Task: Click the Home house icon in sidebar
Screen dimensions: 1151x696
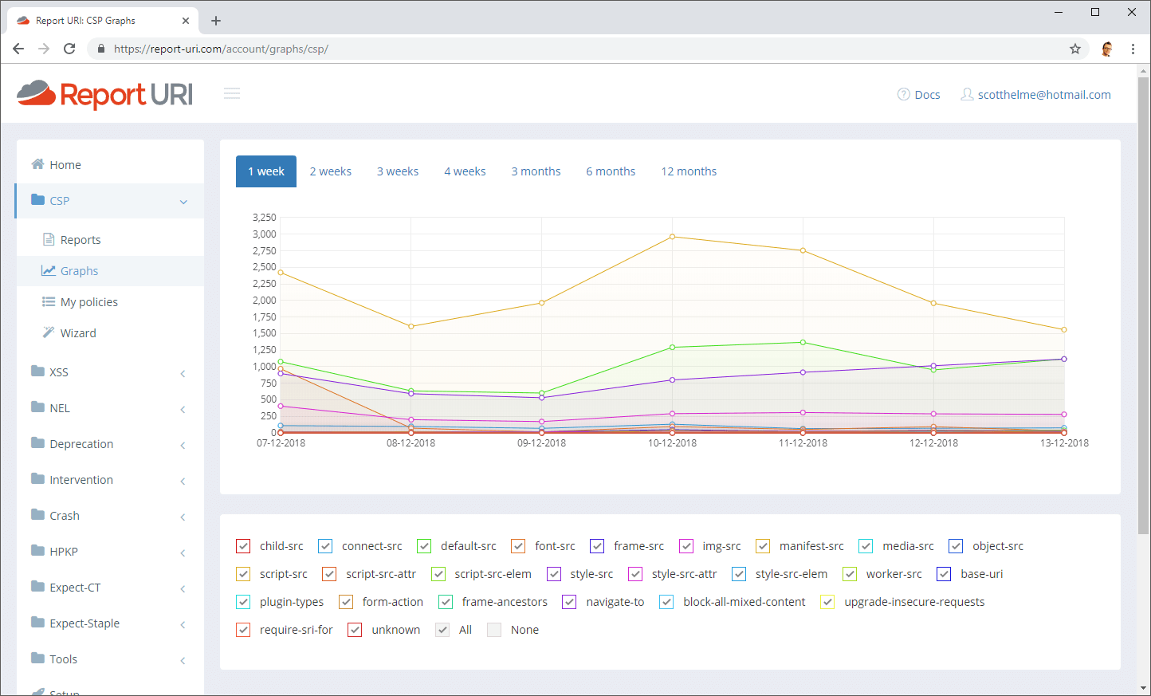Action: coord(37,164)
